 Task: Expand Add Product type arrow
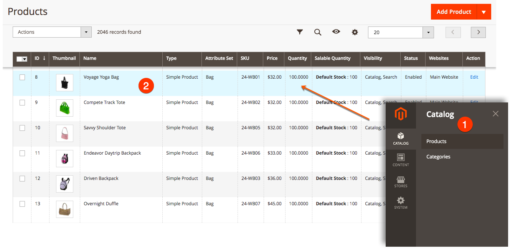coord(484,12)
